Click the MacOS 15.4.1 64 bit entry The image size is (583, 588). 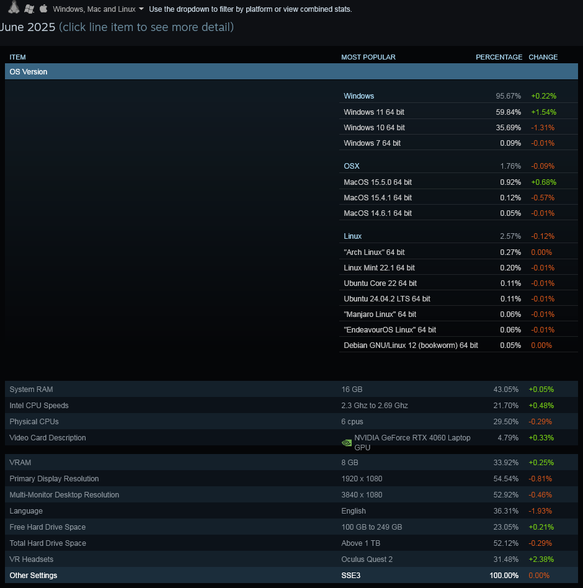click(378, 198)
